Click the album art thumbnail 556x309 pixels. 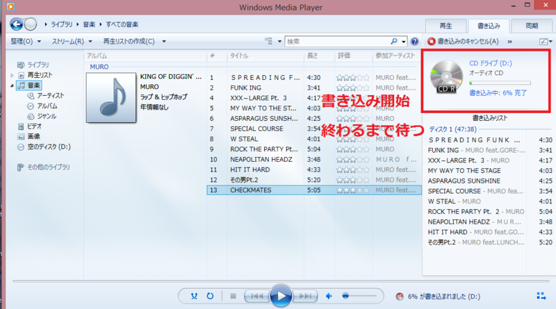(111, 97)
